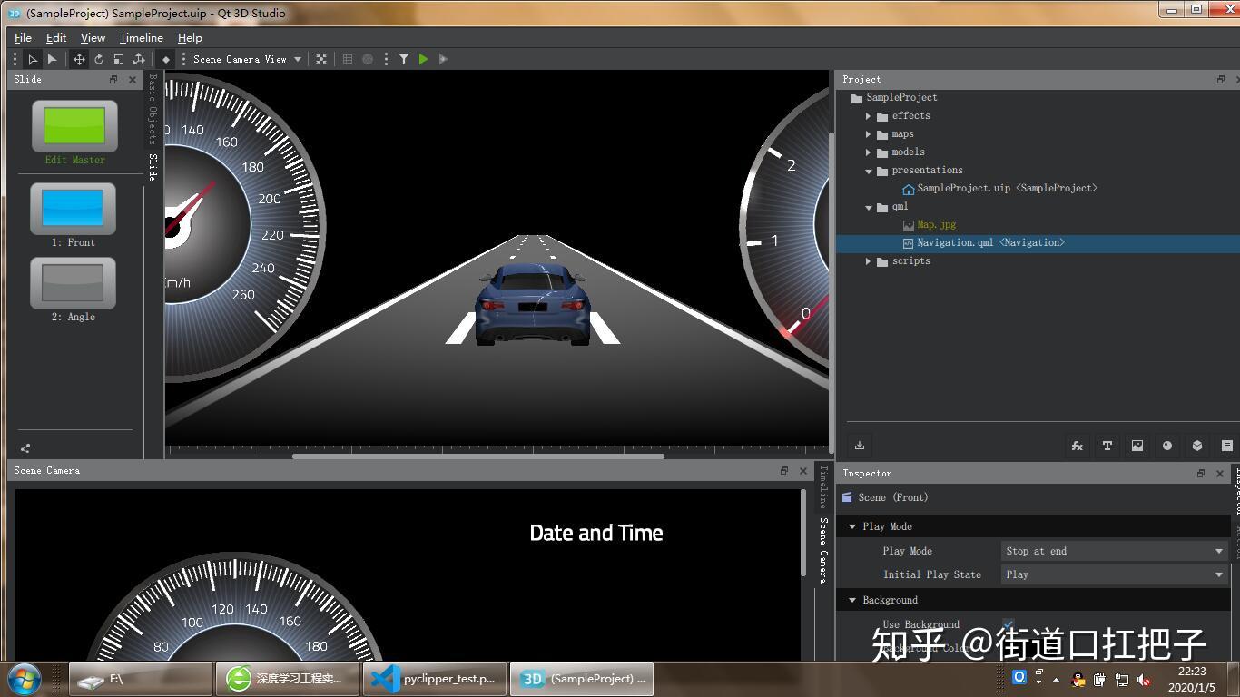The height and width of the screenshot is (697, 1240).
Task: Activate the Scale tool
Action: tap(119, 59)
